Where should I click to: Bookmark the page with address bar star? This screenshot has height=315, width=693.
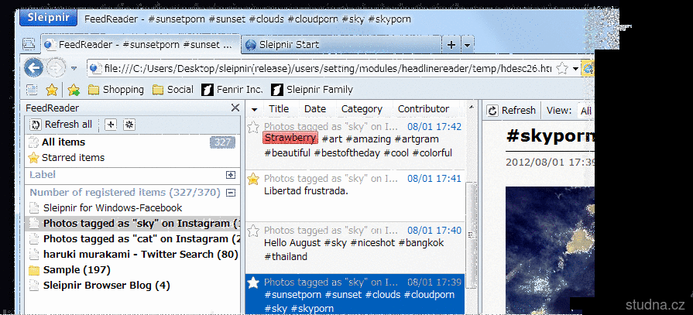point(561,68)
